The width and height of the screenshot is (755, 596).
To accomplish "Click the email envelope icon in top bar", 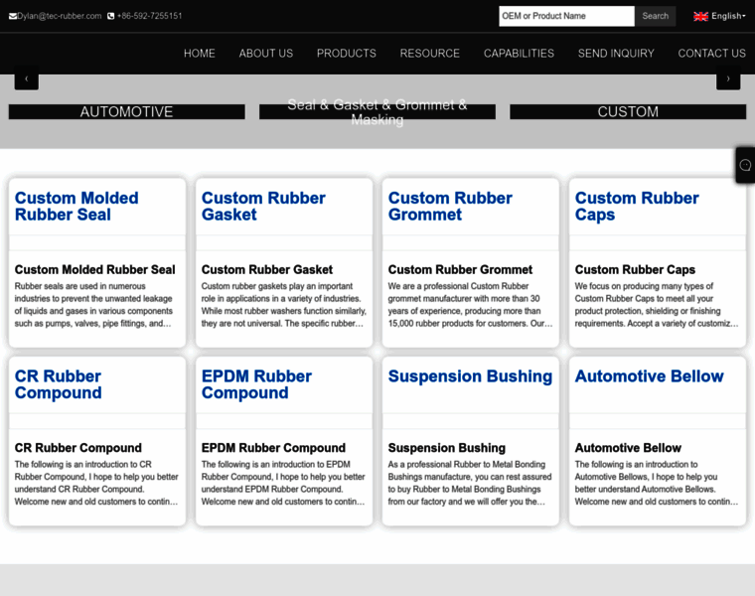I will point(13,16).
